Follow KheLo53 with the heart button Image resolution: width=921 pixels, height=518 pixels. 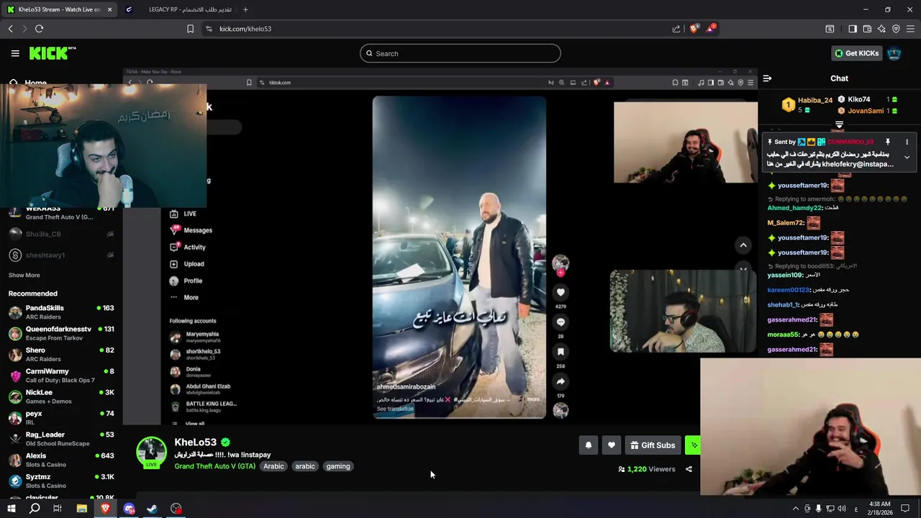pyautogui.click(x=612, y=445)
